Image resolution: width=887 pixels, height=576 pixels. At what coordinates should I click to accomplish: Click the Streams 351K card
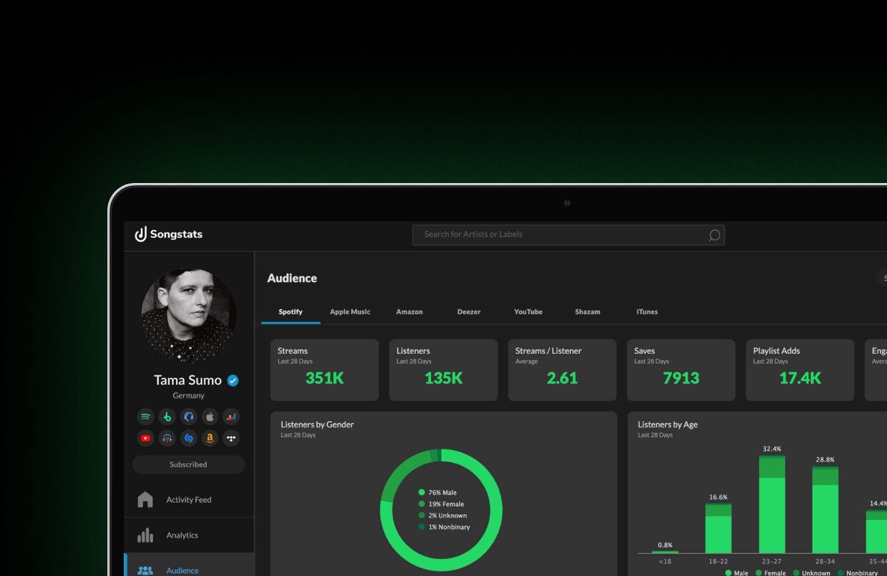point(324,370)
